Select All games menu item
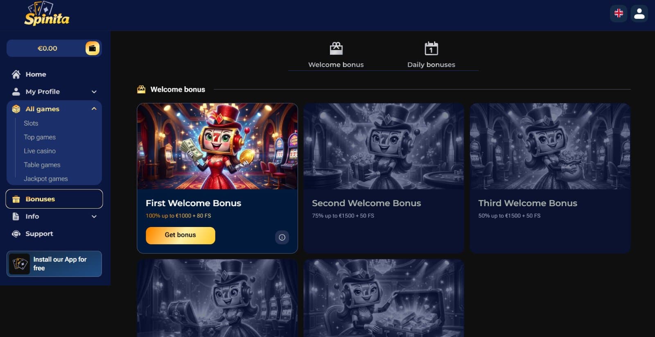The image size is (655, 337). pyautogui.click(x=54, y=109)
